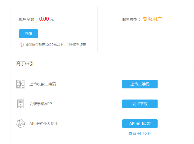
Task: Download the Android app via 安卓下载
Action: click(140, 104)
